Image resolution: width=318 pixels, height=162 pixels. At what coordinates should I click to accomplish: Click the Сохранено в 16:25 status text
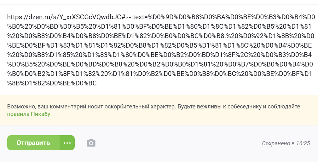pos(286,143)
